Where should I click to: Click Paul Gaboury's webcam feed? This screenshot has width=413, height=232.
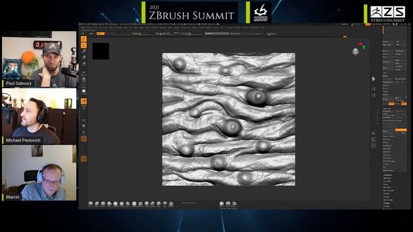point(39,59)
